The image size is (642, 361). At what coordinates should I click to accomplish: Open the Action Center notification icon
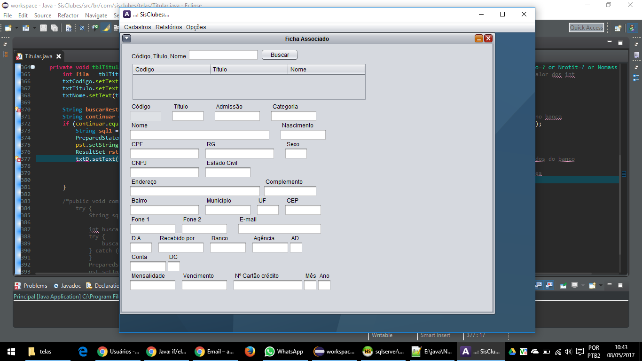[580, 352]
